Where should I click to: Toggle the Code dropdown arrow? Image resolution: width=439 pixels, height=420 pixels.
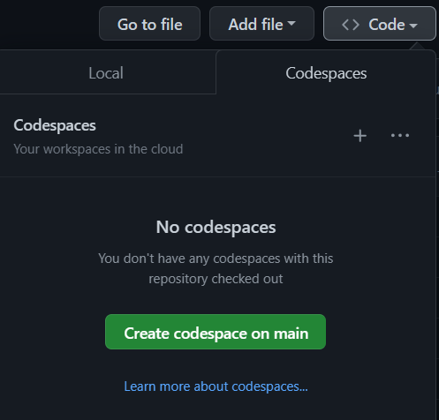pyautogui.click(x=413, y=26)
